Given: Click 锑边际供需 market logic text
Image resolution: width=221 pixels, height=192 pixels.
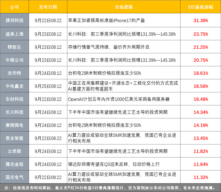Looking at the screenshot, I should pyautogui.click(x=114, y=164).
